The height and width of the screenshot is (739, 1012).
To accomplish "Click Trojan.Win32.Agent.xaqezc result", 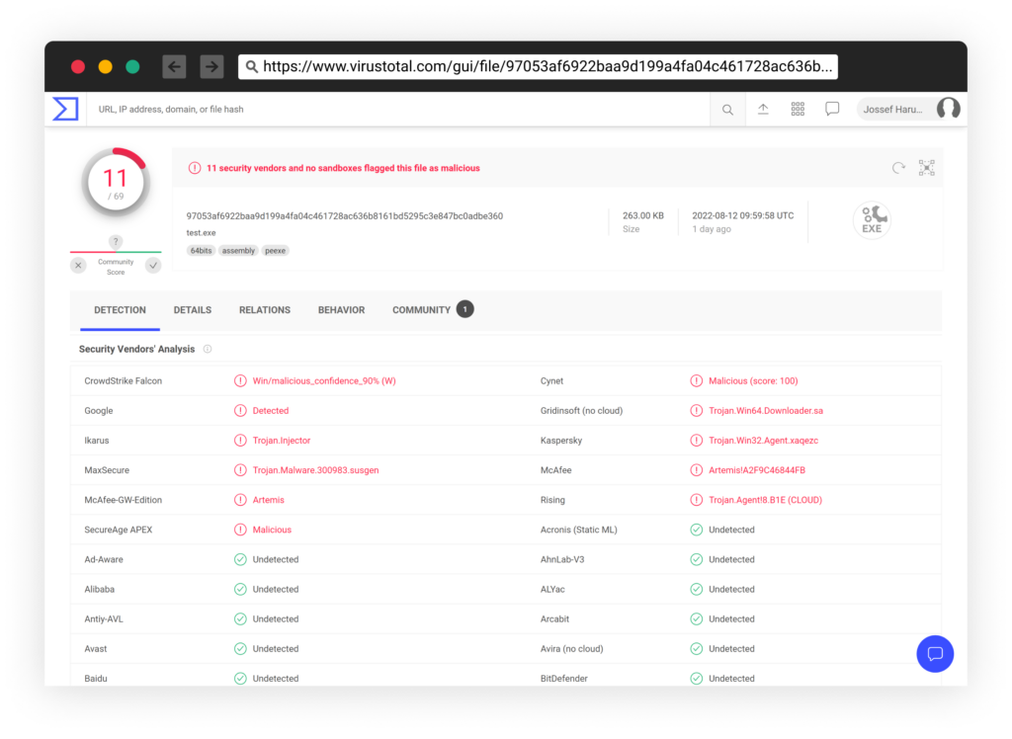I will pyautogui.click(x=764, y=441).
